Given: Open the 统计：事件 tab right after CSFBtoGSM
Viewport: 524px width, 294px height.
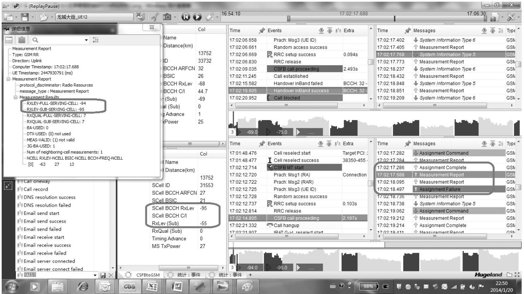Looking at the screenshot, I should tap(185, 275).
